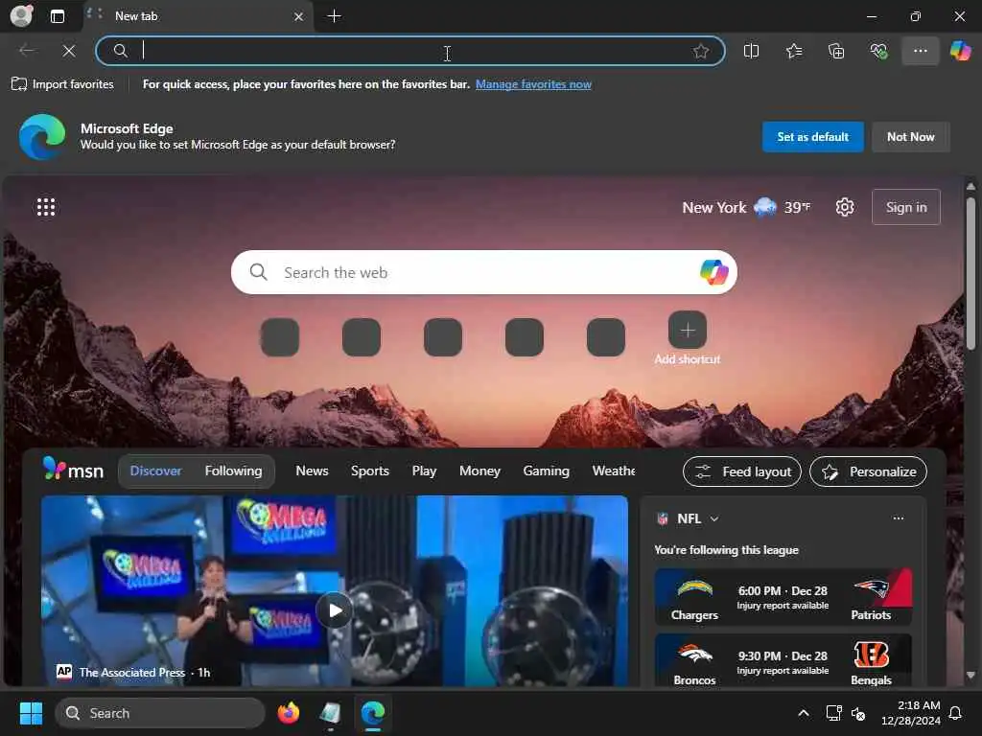982x736 pixels.
Task: Set Edge as default browser
Action: click(x=812, y=136)
